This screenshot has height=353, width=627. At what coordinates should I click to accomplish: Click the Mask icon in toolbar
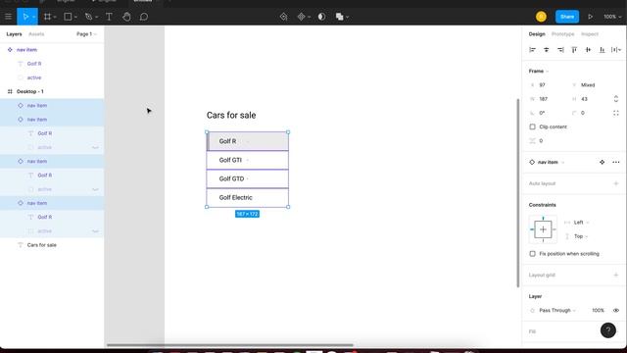pos(321,17)
